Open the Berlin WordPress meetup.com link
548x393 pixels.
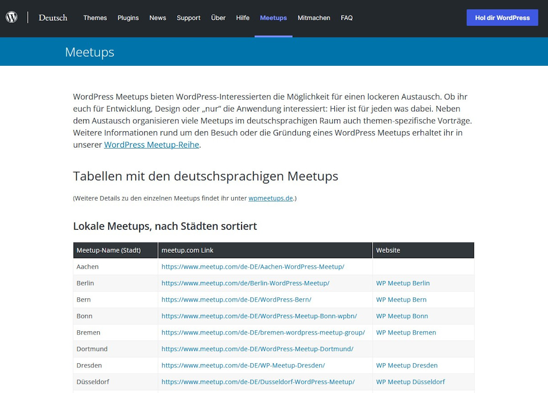pyautogui.click(x=245, y=283)
